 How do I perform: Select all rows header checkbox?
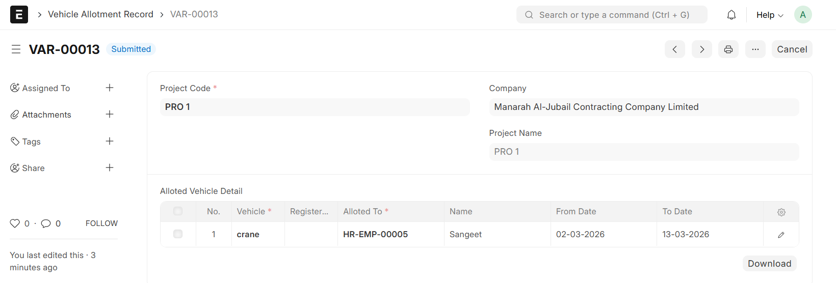(178, 211)
